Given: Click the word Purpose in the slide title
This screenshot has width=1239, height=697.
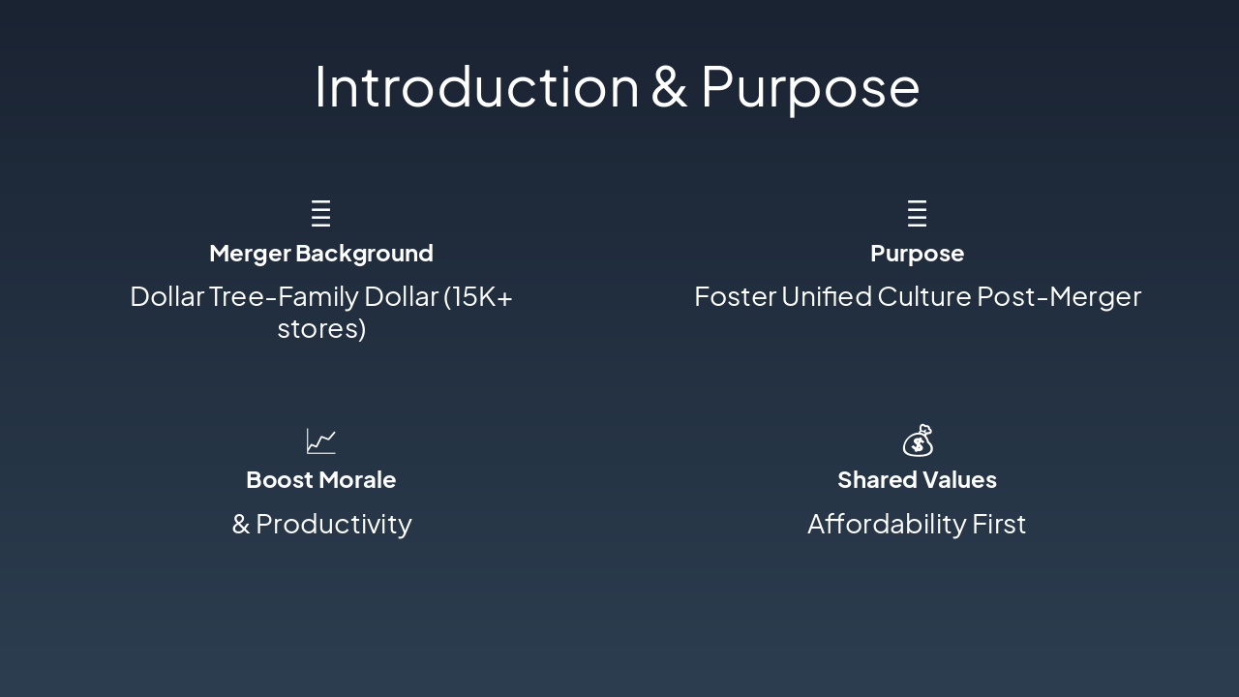Looking at the screenshot, I should click(809, 86).
